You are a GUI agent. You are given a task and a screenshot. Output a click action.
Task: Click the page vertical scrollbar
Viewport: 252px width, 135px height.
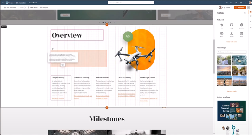[214, 56]
